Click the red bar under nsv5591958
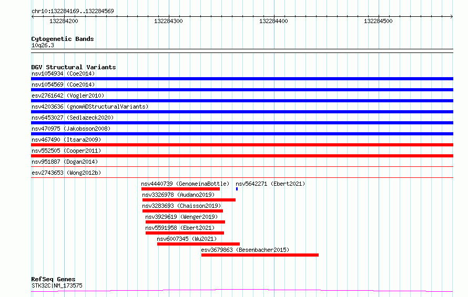Screen dimensions: 468x297 coord(185,233)
